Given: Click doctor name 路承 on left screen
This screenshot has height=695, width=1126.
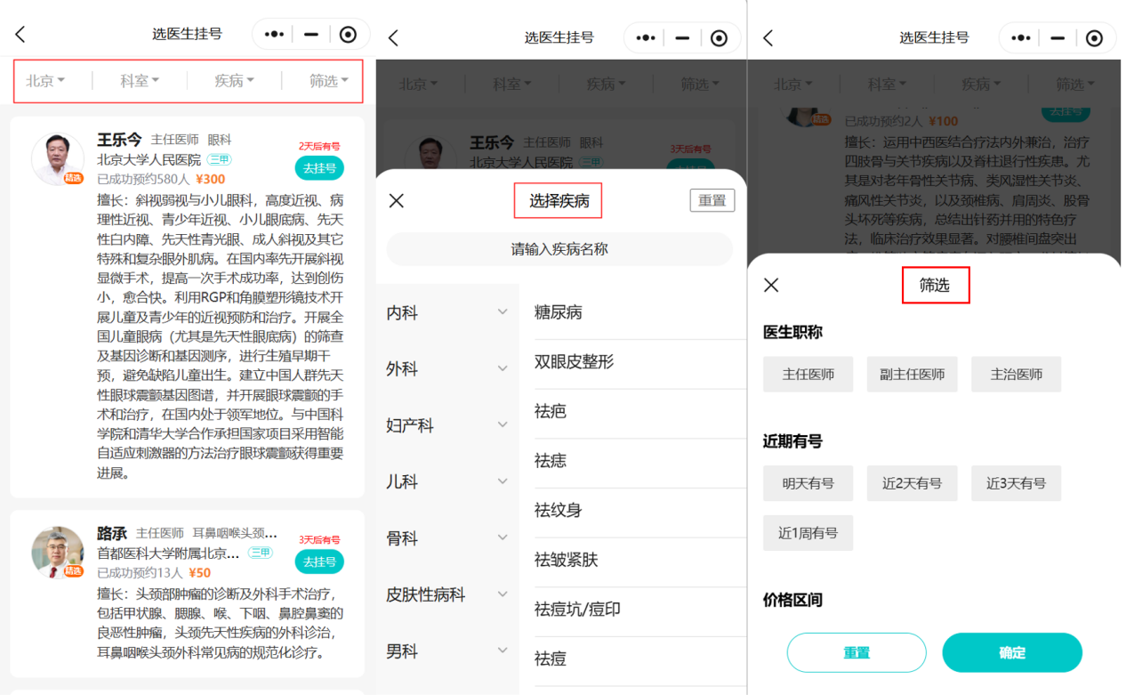Looking at the screenshot, I should coord(112,533).
